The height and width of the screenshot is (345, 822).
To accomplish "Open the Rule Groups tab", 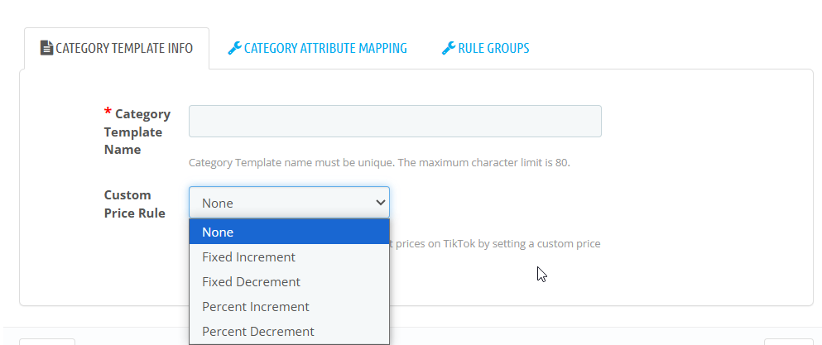I will 485,48.
